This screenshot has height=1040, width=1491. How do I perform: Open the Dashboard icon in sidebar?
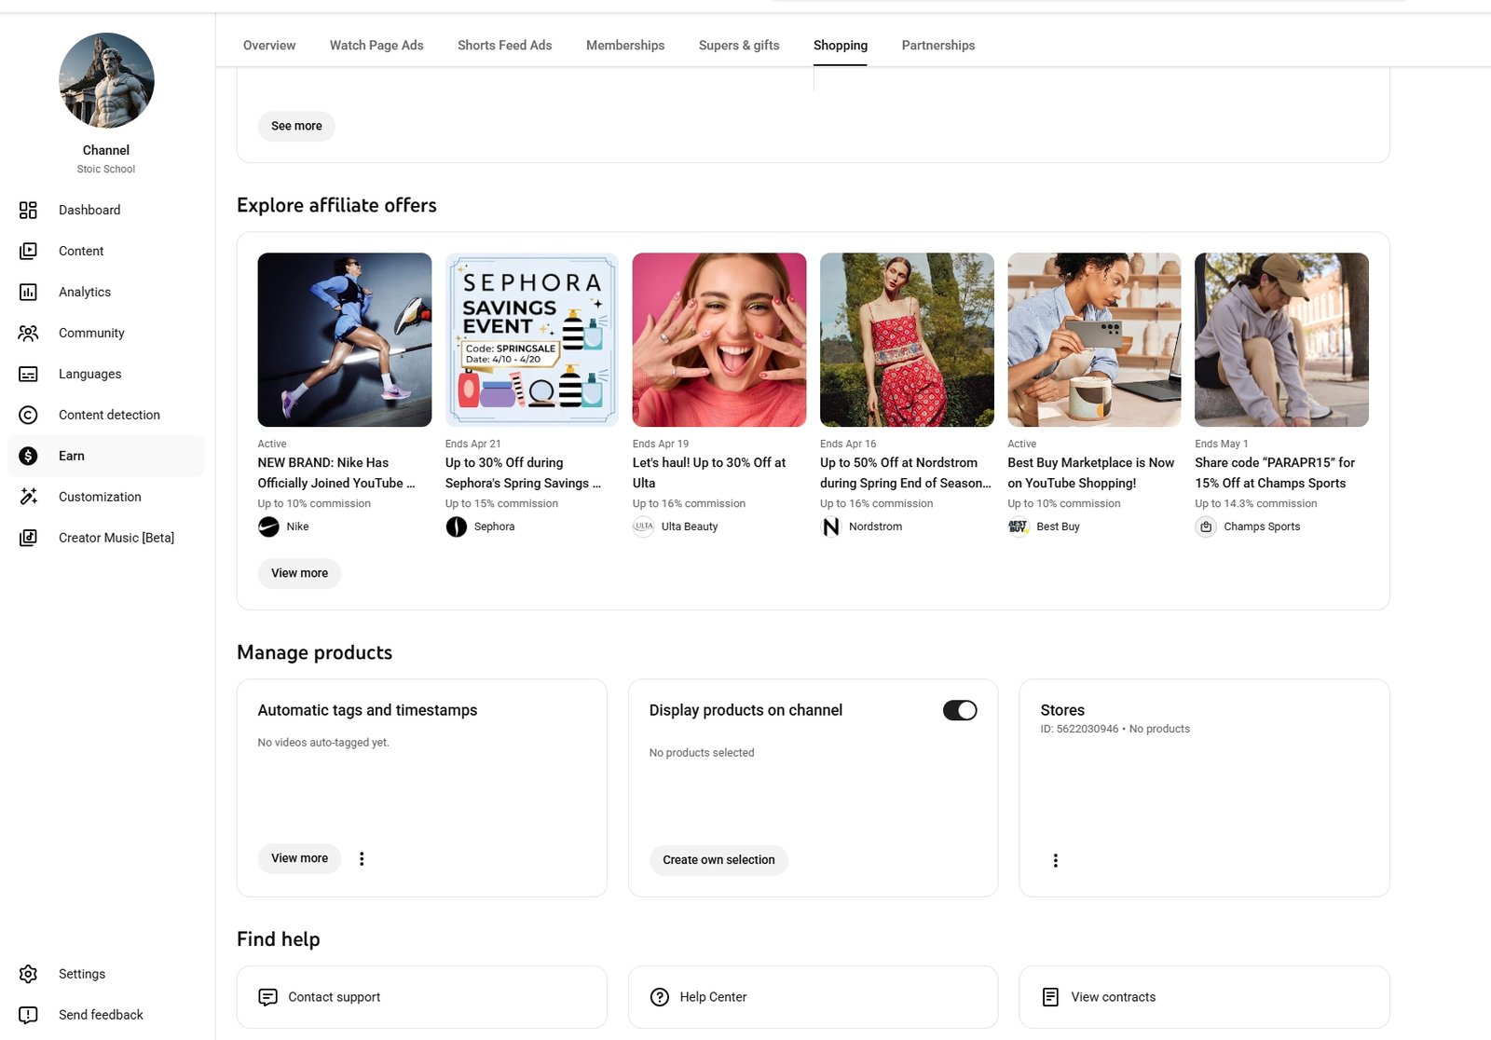pos(28,210)
